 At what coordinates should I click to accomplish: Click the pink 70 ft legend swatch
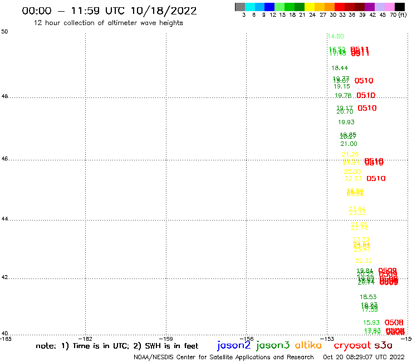tap(389, 7)
